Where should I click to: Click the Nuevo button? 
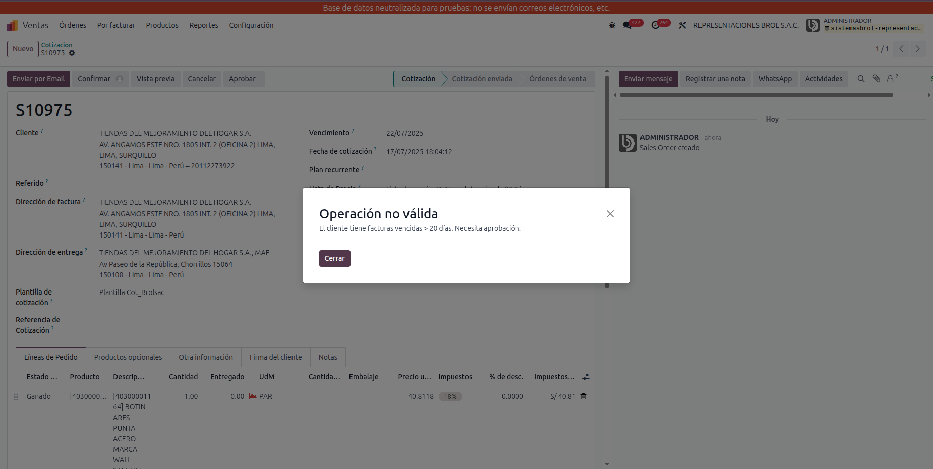tap(23, 49)
